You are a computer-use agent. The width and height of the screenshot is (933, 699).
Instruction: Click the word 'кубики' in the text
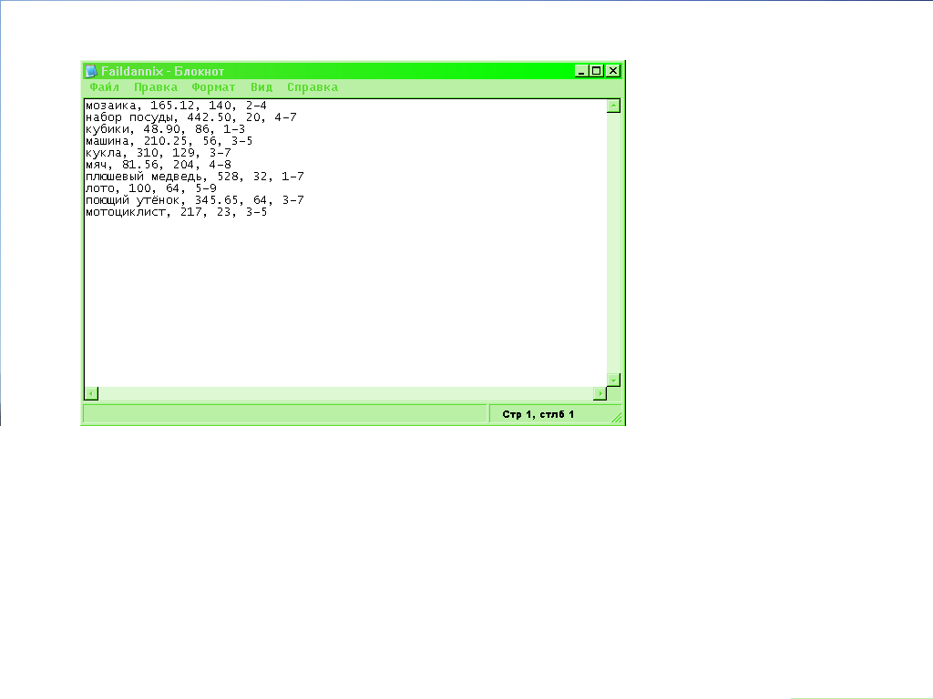108,129
